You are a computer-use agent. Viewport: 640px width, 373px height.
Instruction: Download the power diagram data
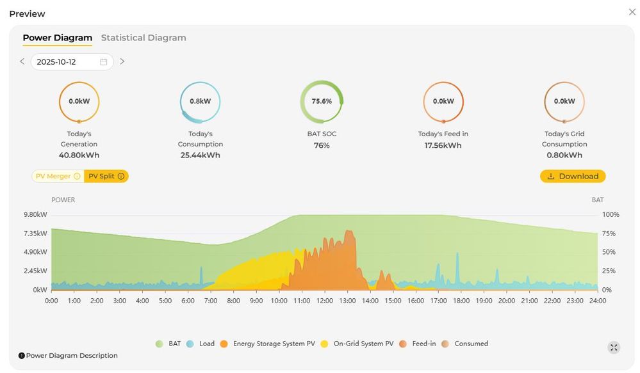572,176
